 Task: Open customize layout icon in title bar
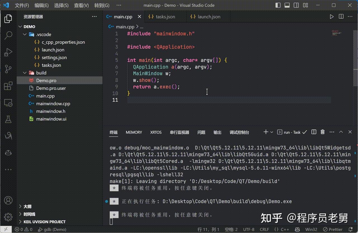point(305,5)
